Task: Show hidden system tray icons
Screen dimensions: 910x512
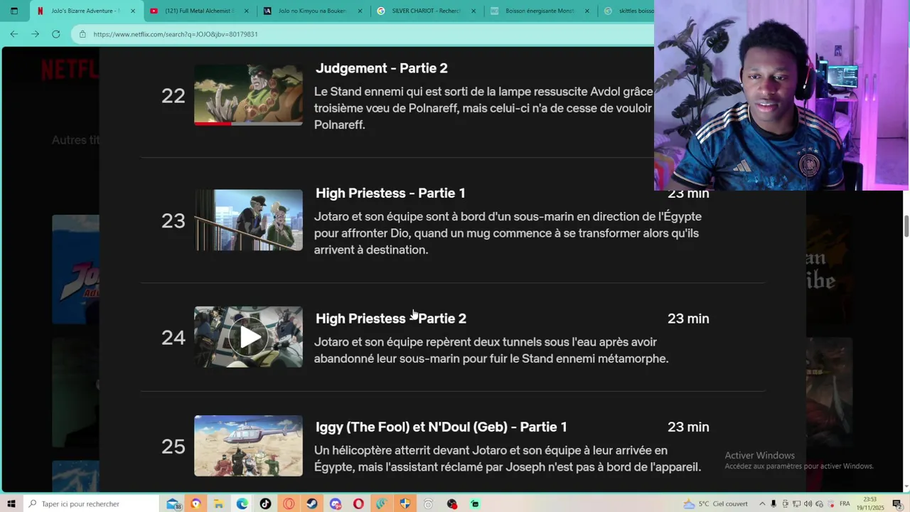Action: [762, 503]
